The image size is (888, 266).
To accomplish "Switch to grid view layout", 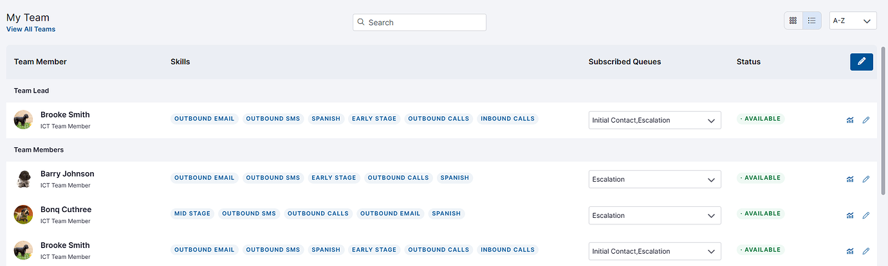I will pyautogui.click(x=793, y=21).
